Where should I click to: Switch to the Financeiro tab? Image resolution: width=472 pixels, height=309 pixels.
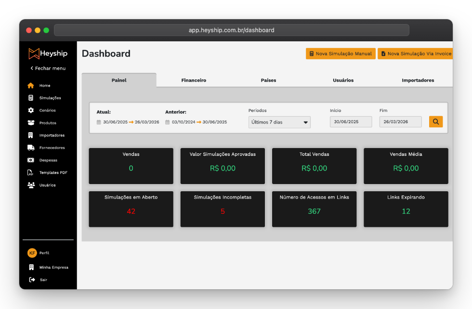point(194,80)
